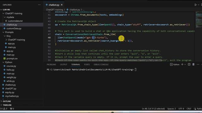Change indentation via Spaces: 2
Viewport: 202px width, 113px height.
click(x=172, y=109)
